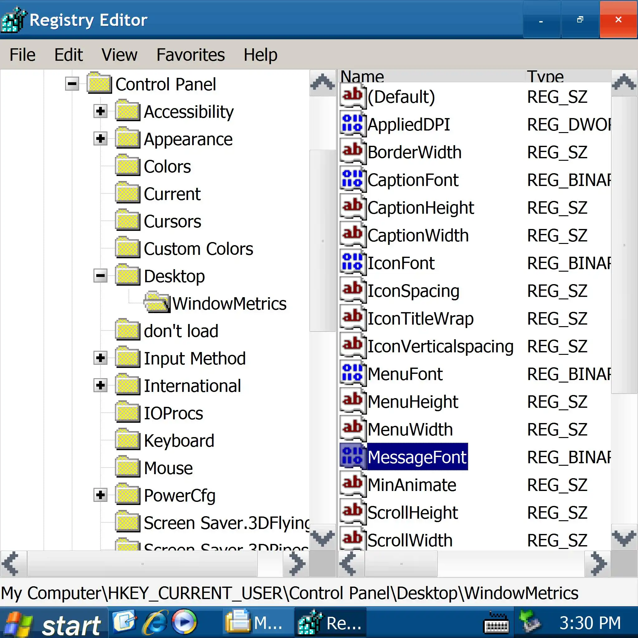Open Internet Explorer from quick launch
Image resolution: width=638 pixels, height=638 pixels.
(155, 623)
